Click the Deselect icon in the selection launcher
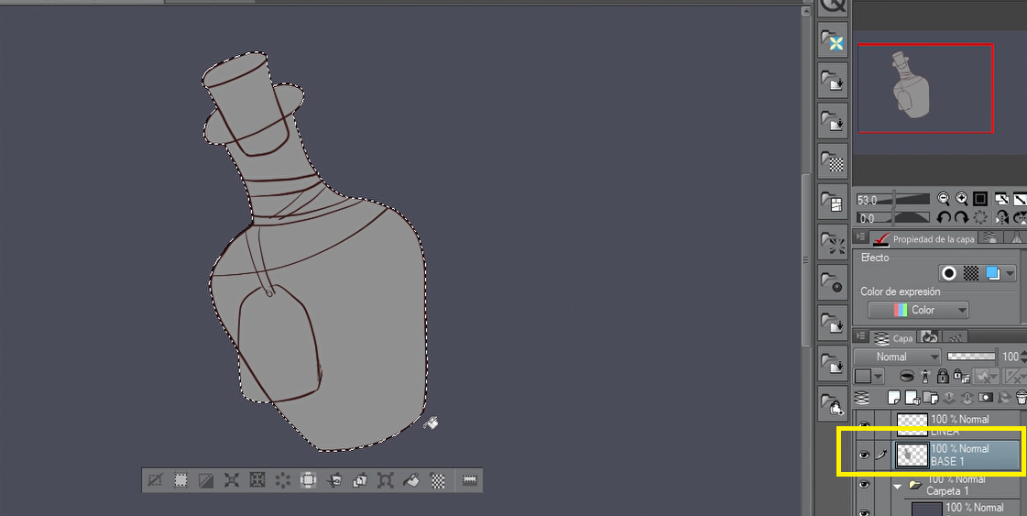 tap(156, 479)
